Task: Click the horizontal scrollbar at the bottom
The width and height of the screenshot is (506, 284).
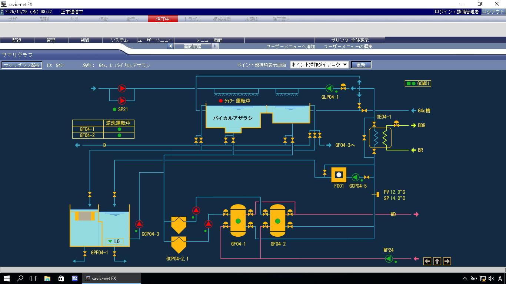Action: pos(253,270)
